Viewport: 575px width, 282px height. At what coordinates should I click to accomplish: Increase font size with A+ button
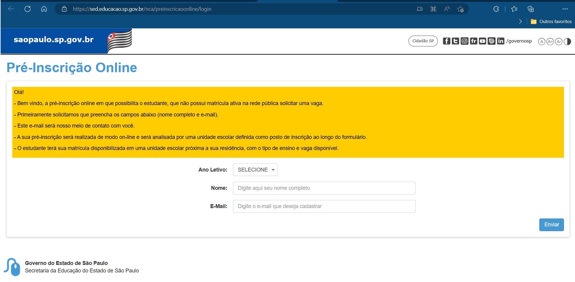pos(550,42)
